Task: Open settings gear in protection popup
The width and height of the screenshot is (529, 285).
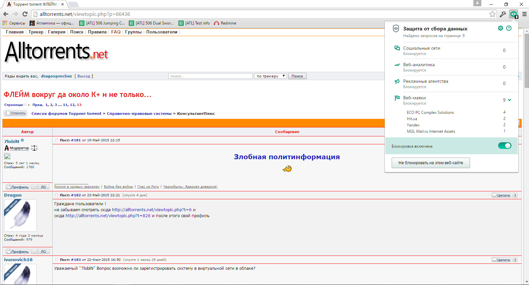Action: point(500,28)
